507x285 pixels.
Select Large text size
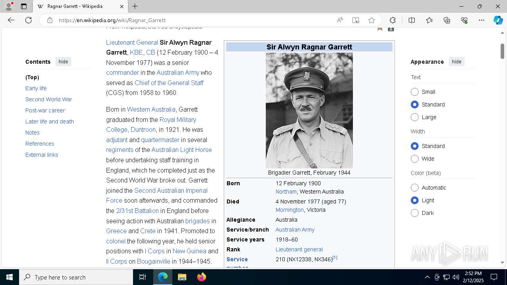pos(415,117)
